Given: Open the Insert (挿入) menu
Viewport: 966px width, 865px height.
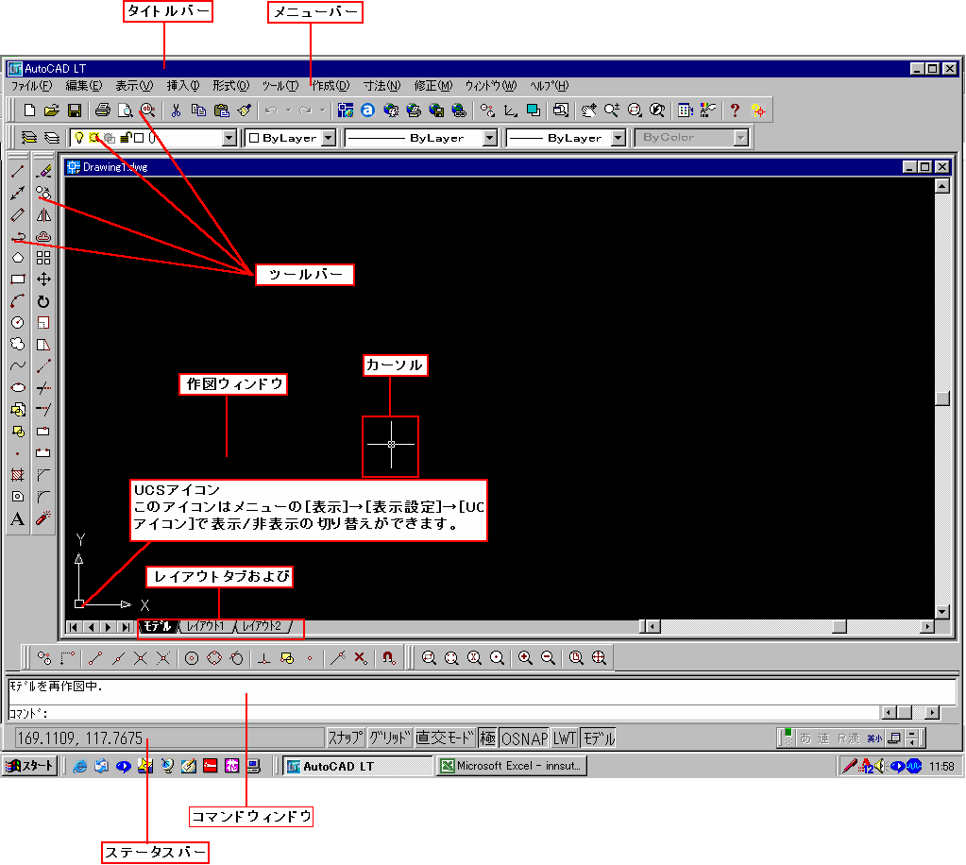Looking at the screenshot, I should pyautogui.click(x=183, y=86).
